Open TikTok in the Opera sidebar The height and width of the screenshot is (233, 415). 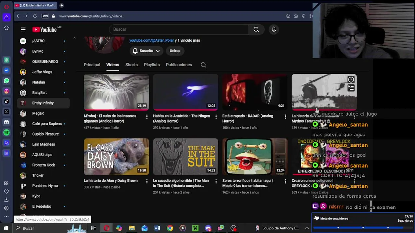[x=6, y=101]
